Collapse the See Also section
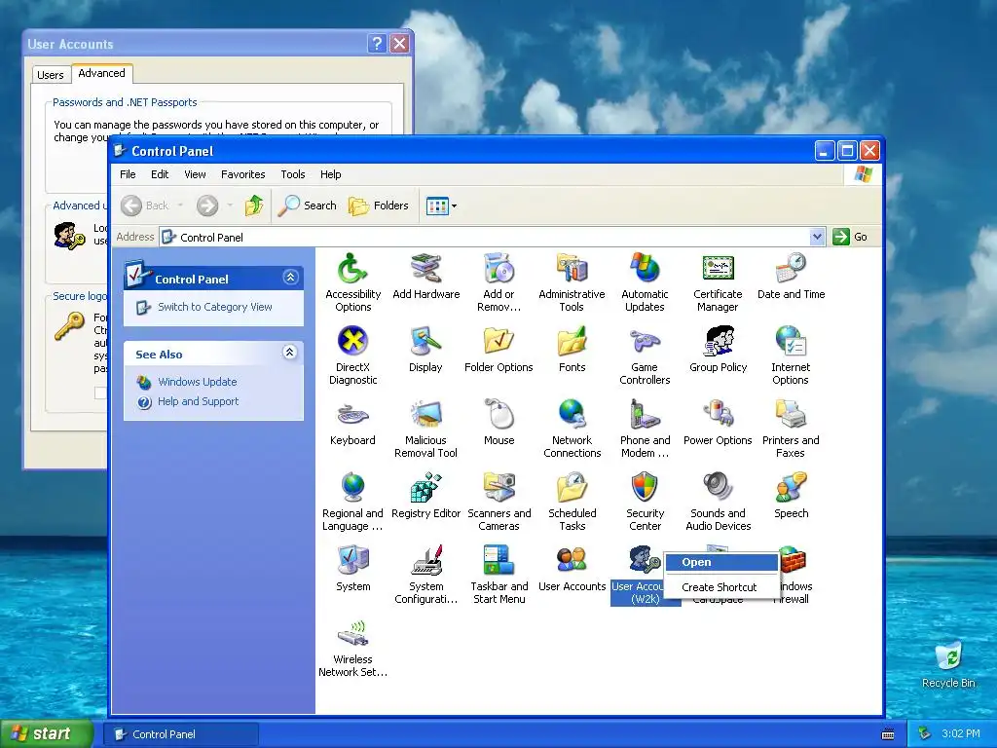997x748 pixels. pos(289,353)
